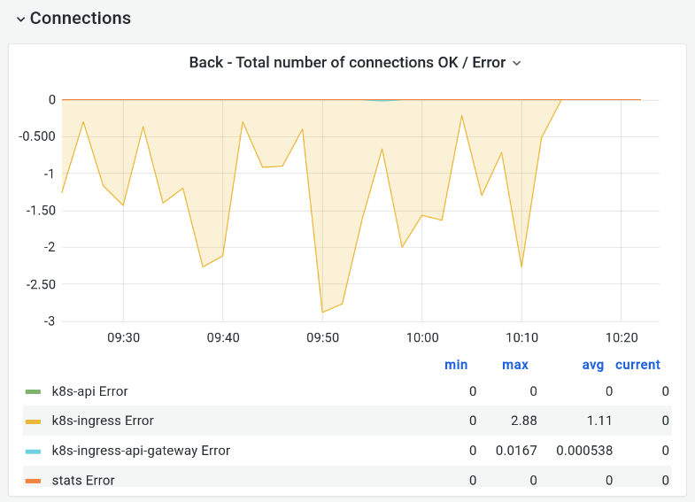Sort legend by avg column
The width and height of the screenshot is (695, 502).
[x=592, y=365]
